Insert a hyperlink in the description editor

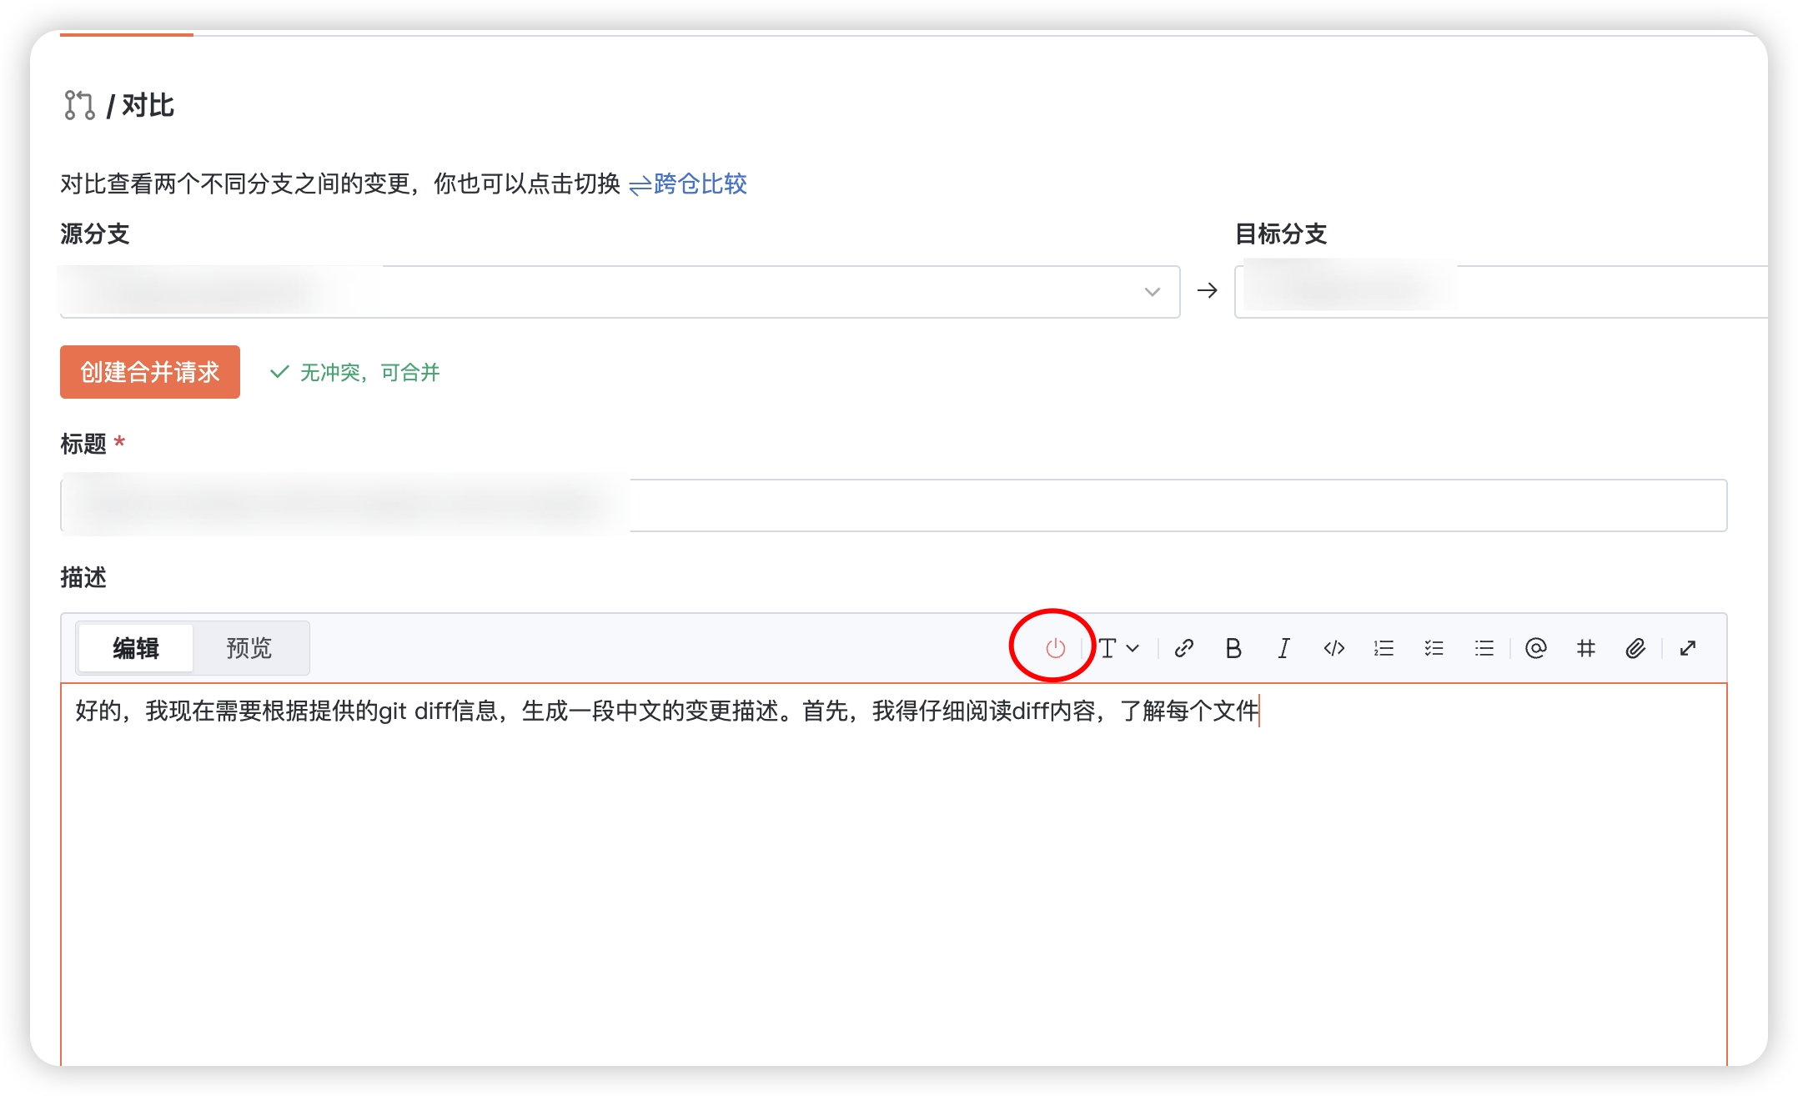click(1183, 648)
